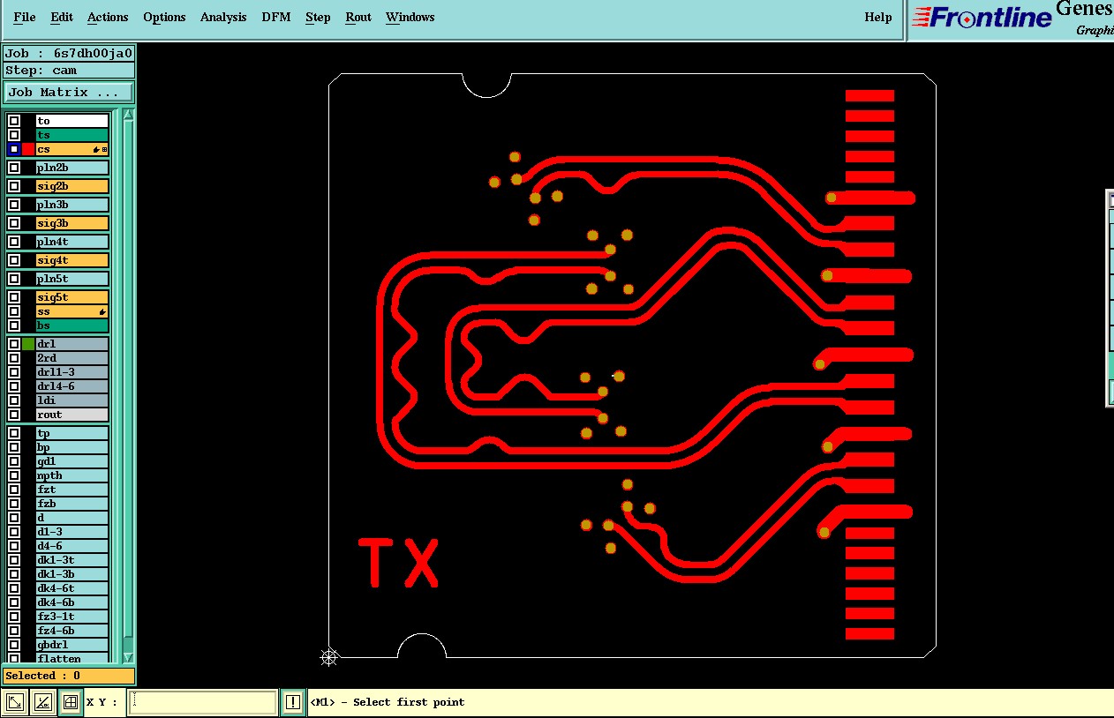Toggle the grid snap icon beside X Y

[x=71, y=702]
